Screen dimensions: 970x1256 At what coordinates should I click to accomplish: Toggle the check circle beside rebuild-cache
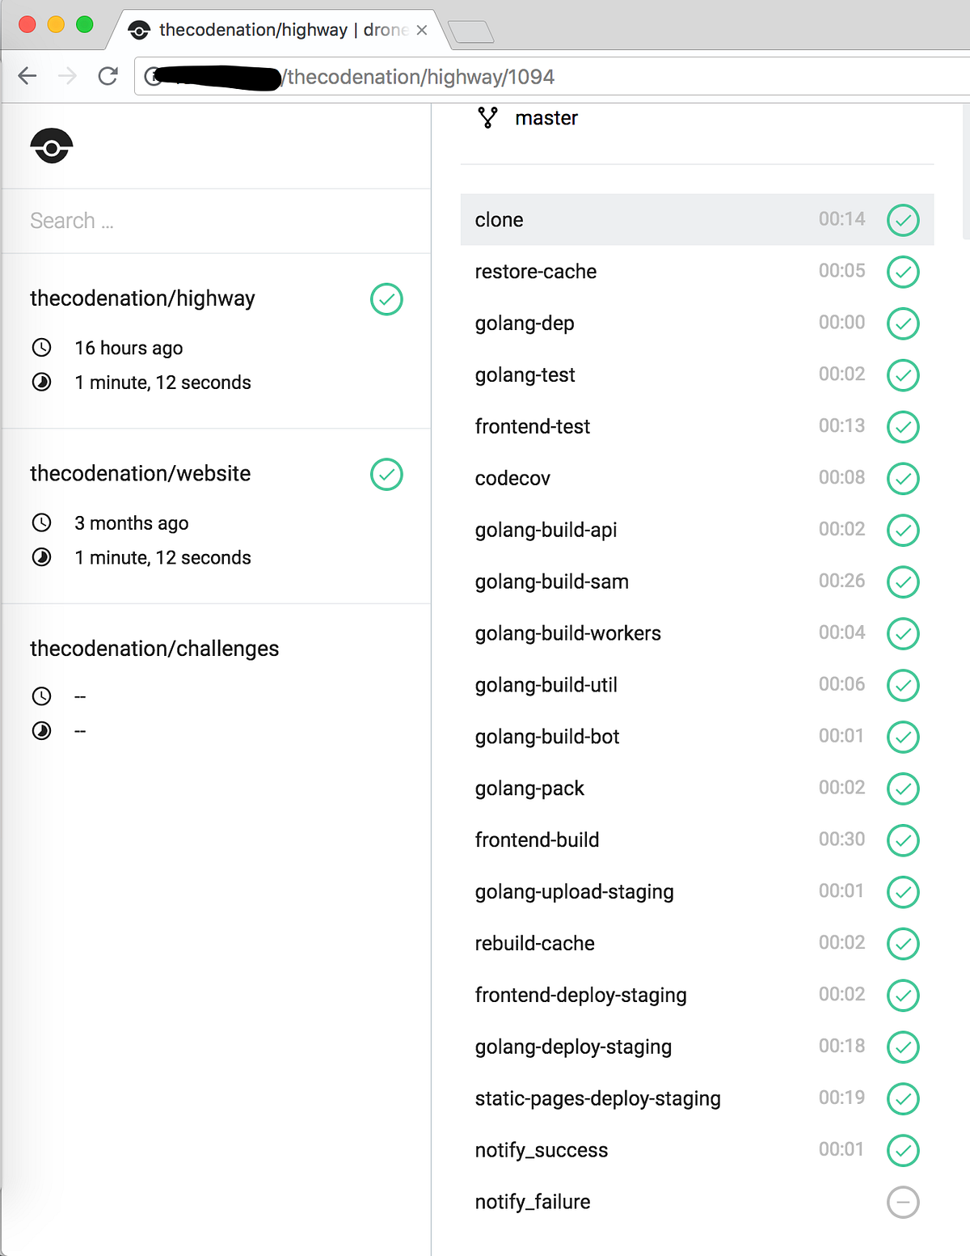click(x=903, y=944)
